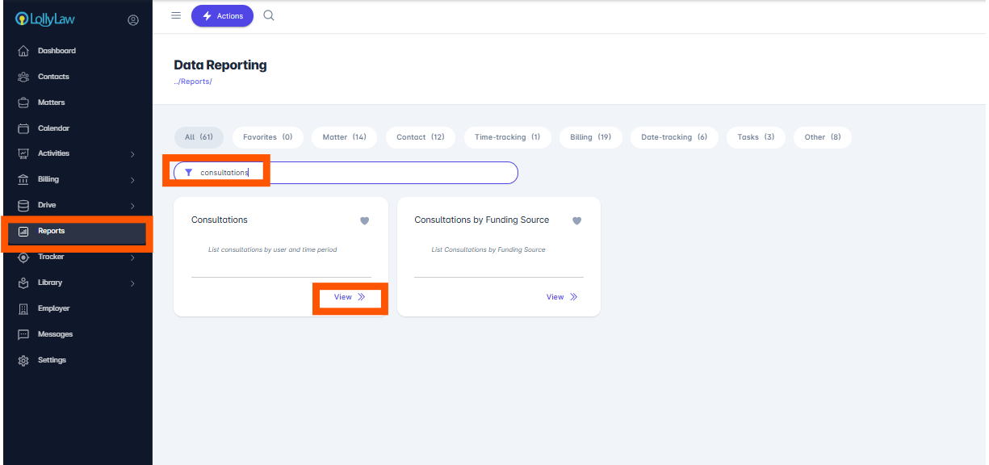View the Consultations report
The image size is (989, 465).
point(350,297)
